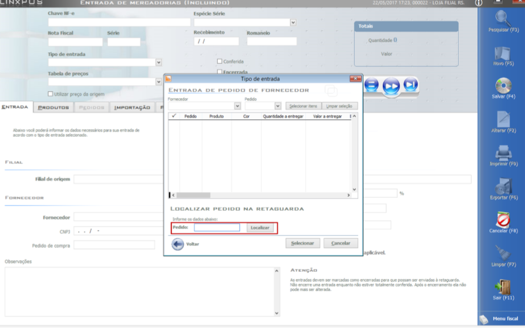This screenshot has height=330, width=525.
Task: Open the Importação tab
Action: (132, 107)
